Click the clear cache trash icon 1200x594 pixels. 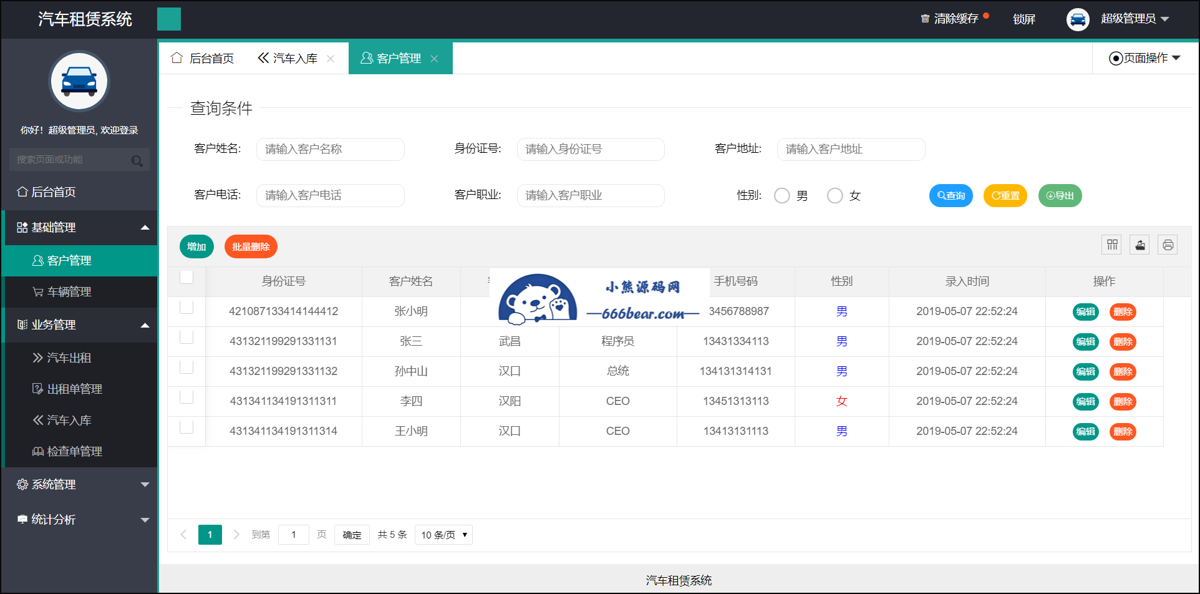[x=925, y=19]
